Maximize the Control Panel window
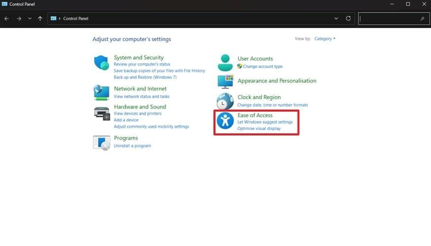The height and width of the screenshot is (246, 431). 408,4
